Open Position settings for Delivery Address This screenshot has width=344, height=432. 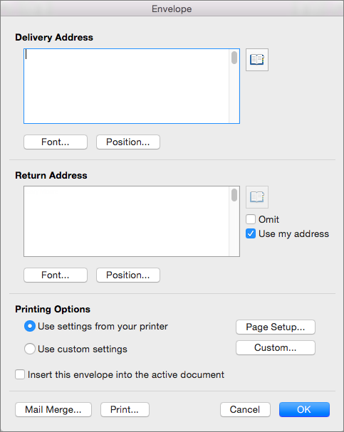(x=128, y=142)
